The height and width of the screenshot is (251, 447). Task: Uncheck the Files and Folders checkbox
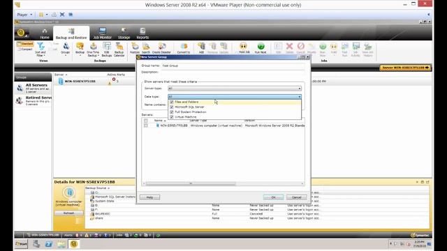pos(172,102)
